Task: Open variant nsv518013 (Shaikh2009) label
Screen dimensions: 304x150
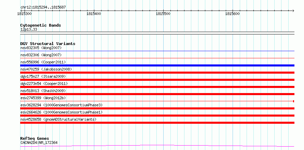Action: pos(43,91)
